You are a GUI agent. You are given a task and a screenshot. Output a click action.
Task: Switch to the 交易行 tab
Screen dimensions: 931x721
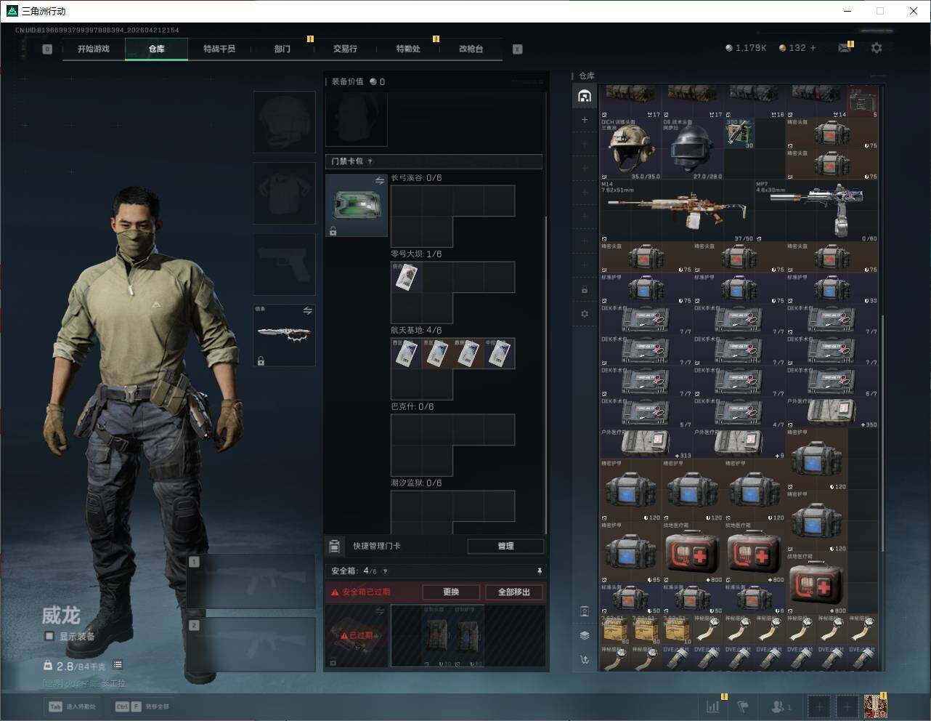345,49
